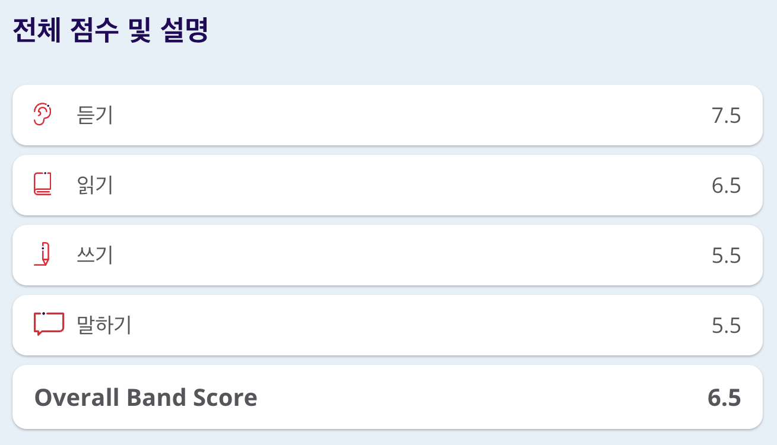Click the 6.5 score in 읽기 row

pos(726,186)
